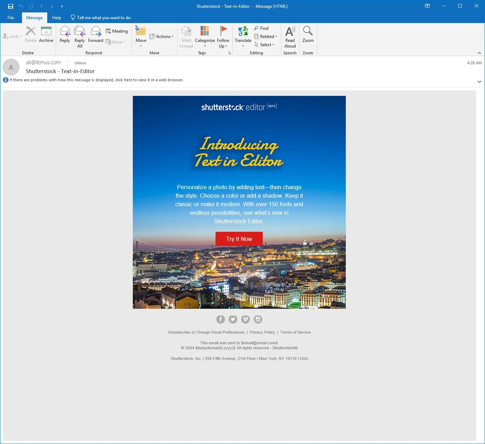Delete the message
Viewport: 485px width, 444px height.
click(31, 34)
